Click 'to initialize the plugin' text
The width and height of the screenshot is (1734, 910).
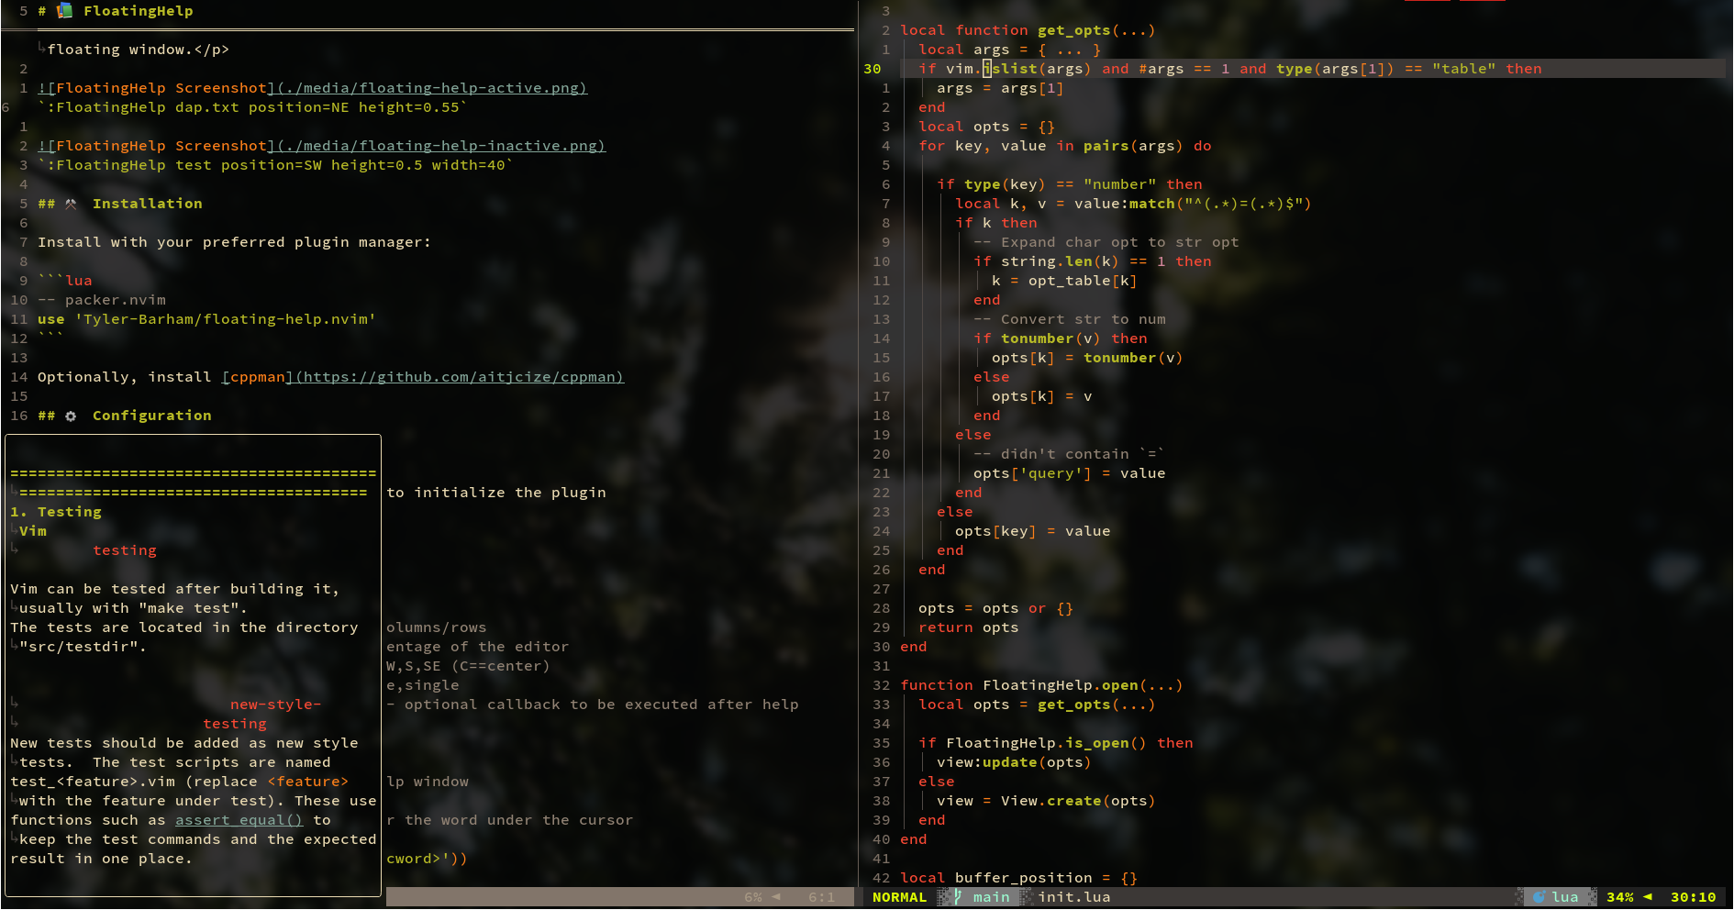496,493
